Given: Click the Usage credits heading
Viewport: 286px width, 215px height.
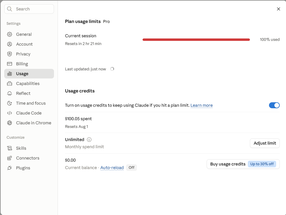Looking at the screenshot, I should tap(80, 91).
